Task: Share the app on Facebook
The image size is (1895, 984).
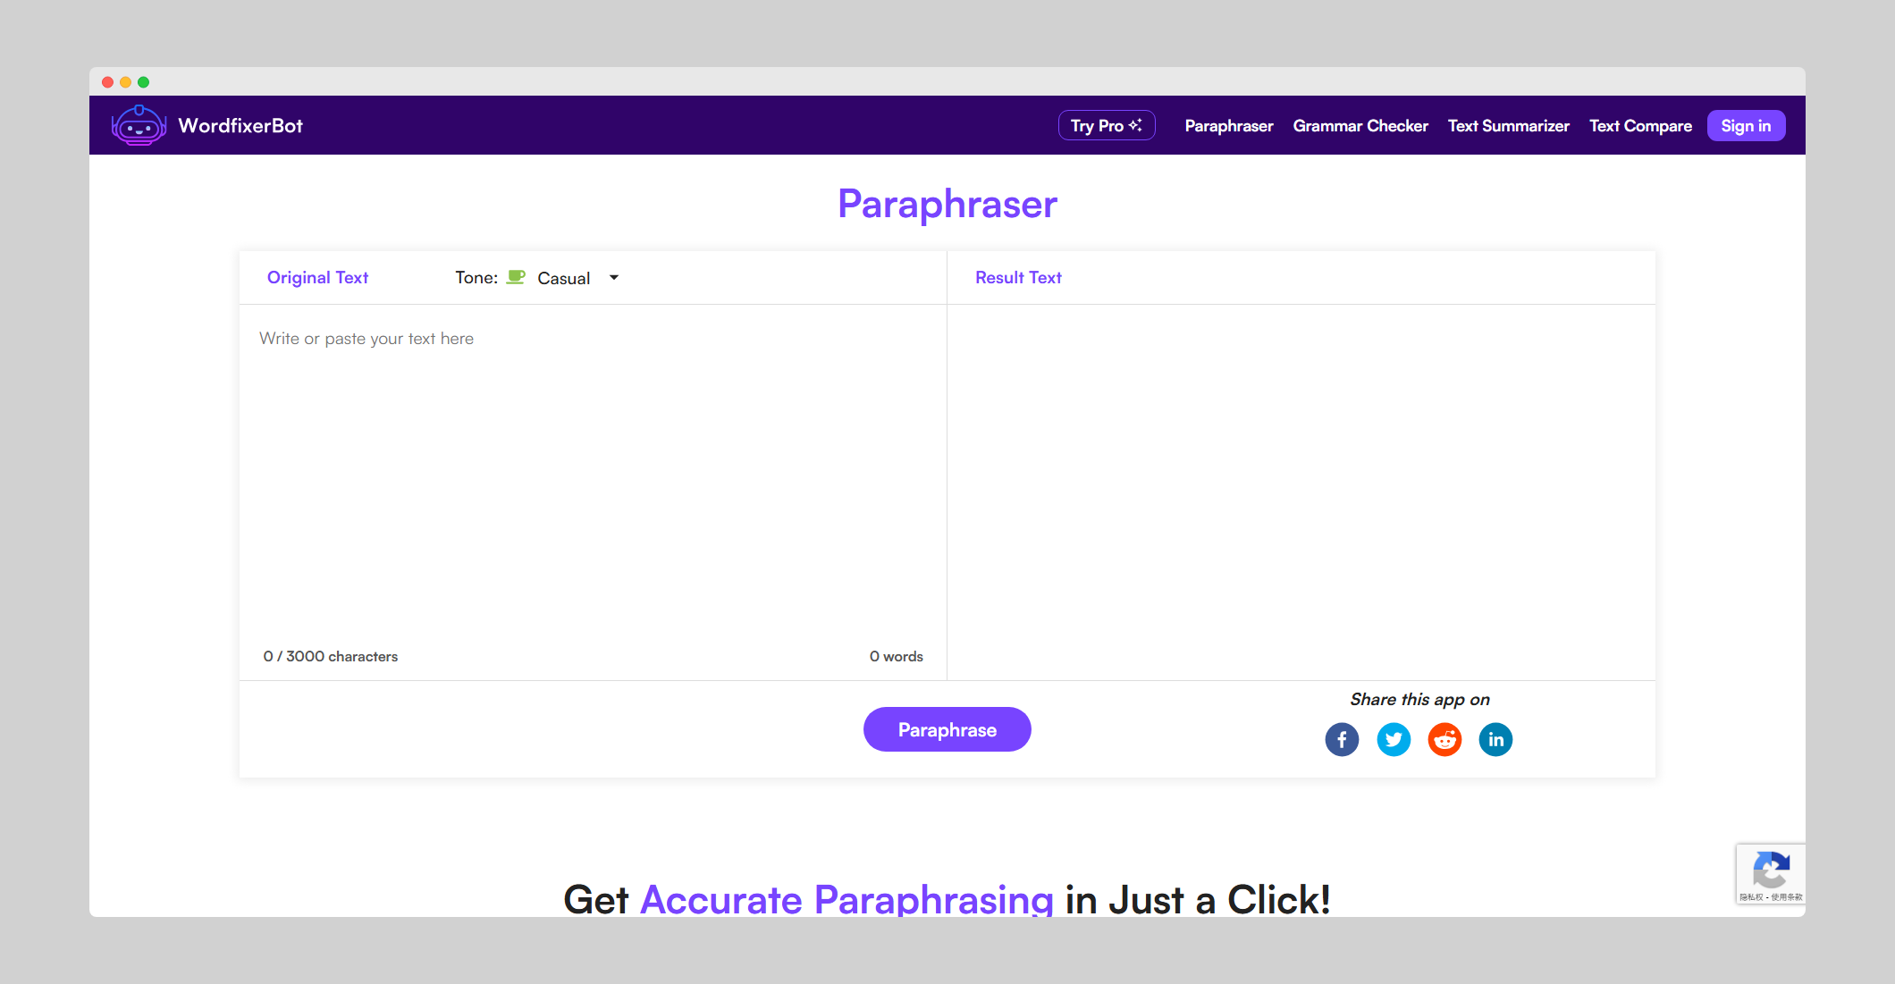Action: (x=1342, y=739)
